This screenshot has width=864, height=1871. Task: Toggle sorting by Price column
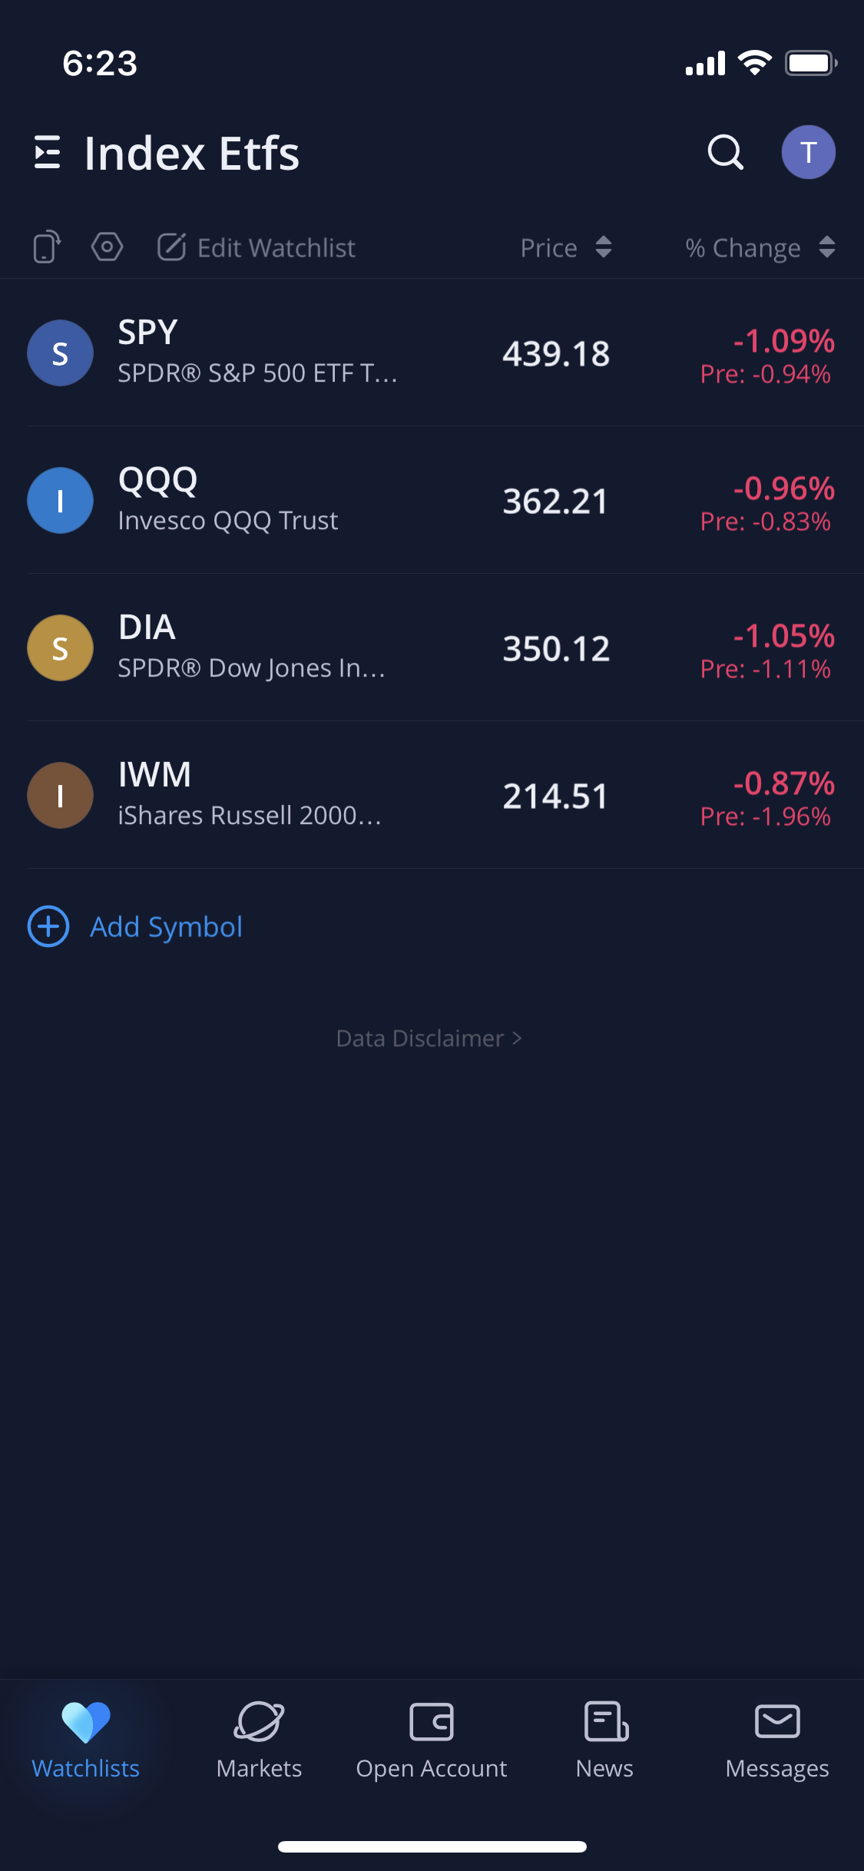[566, 247]
